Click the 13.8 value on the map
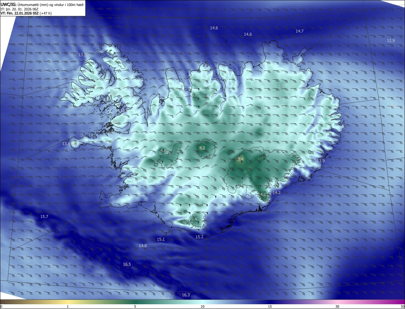405x309 pixels. 66,143
